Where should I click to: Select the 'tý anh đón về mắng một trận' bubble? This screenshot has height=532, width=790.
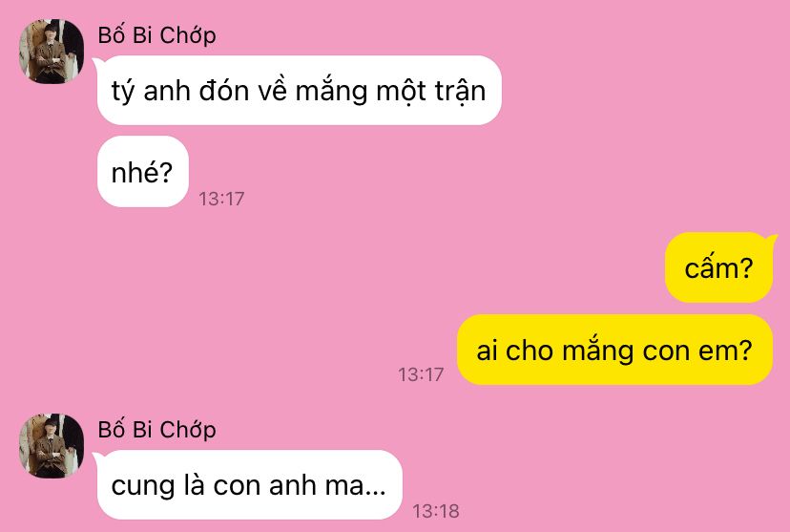point(300,91)
